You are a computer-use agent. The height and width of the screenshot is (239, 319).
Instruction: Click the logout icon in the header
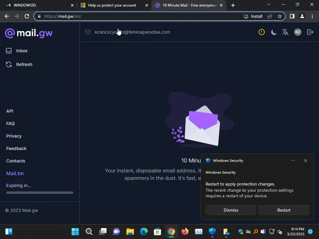310,32
